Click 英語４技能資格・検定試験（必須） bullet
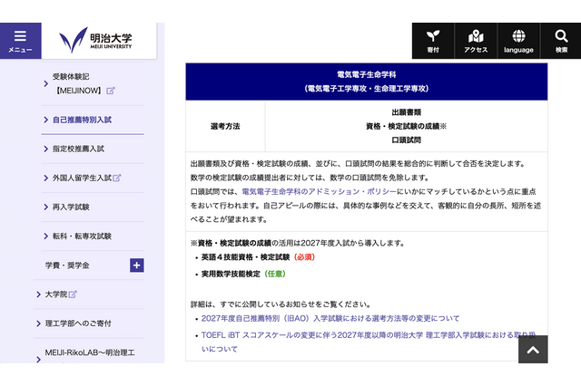This screenshot has height=386, width=581. (258, 257)
